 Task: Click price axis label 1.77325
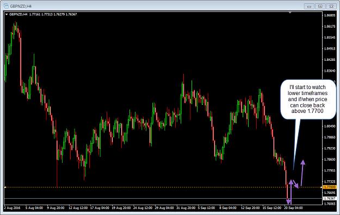330,182
